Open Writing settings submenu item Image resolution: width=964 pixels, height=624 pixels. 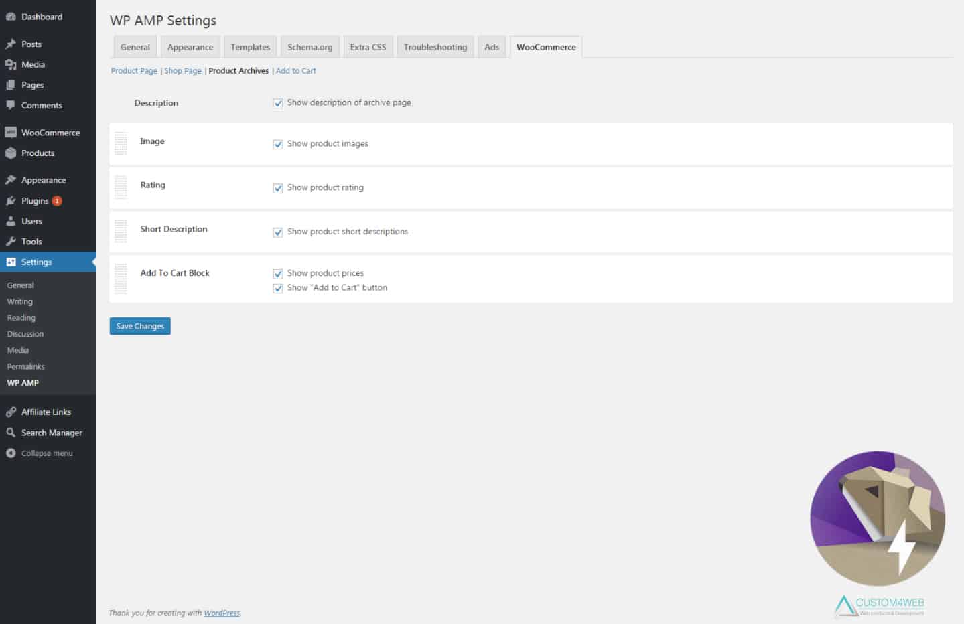tap(20, 301)
